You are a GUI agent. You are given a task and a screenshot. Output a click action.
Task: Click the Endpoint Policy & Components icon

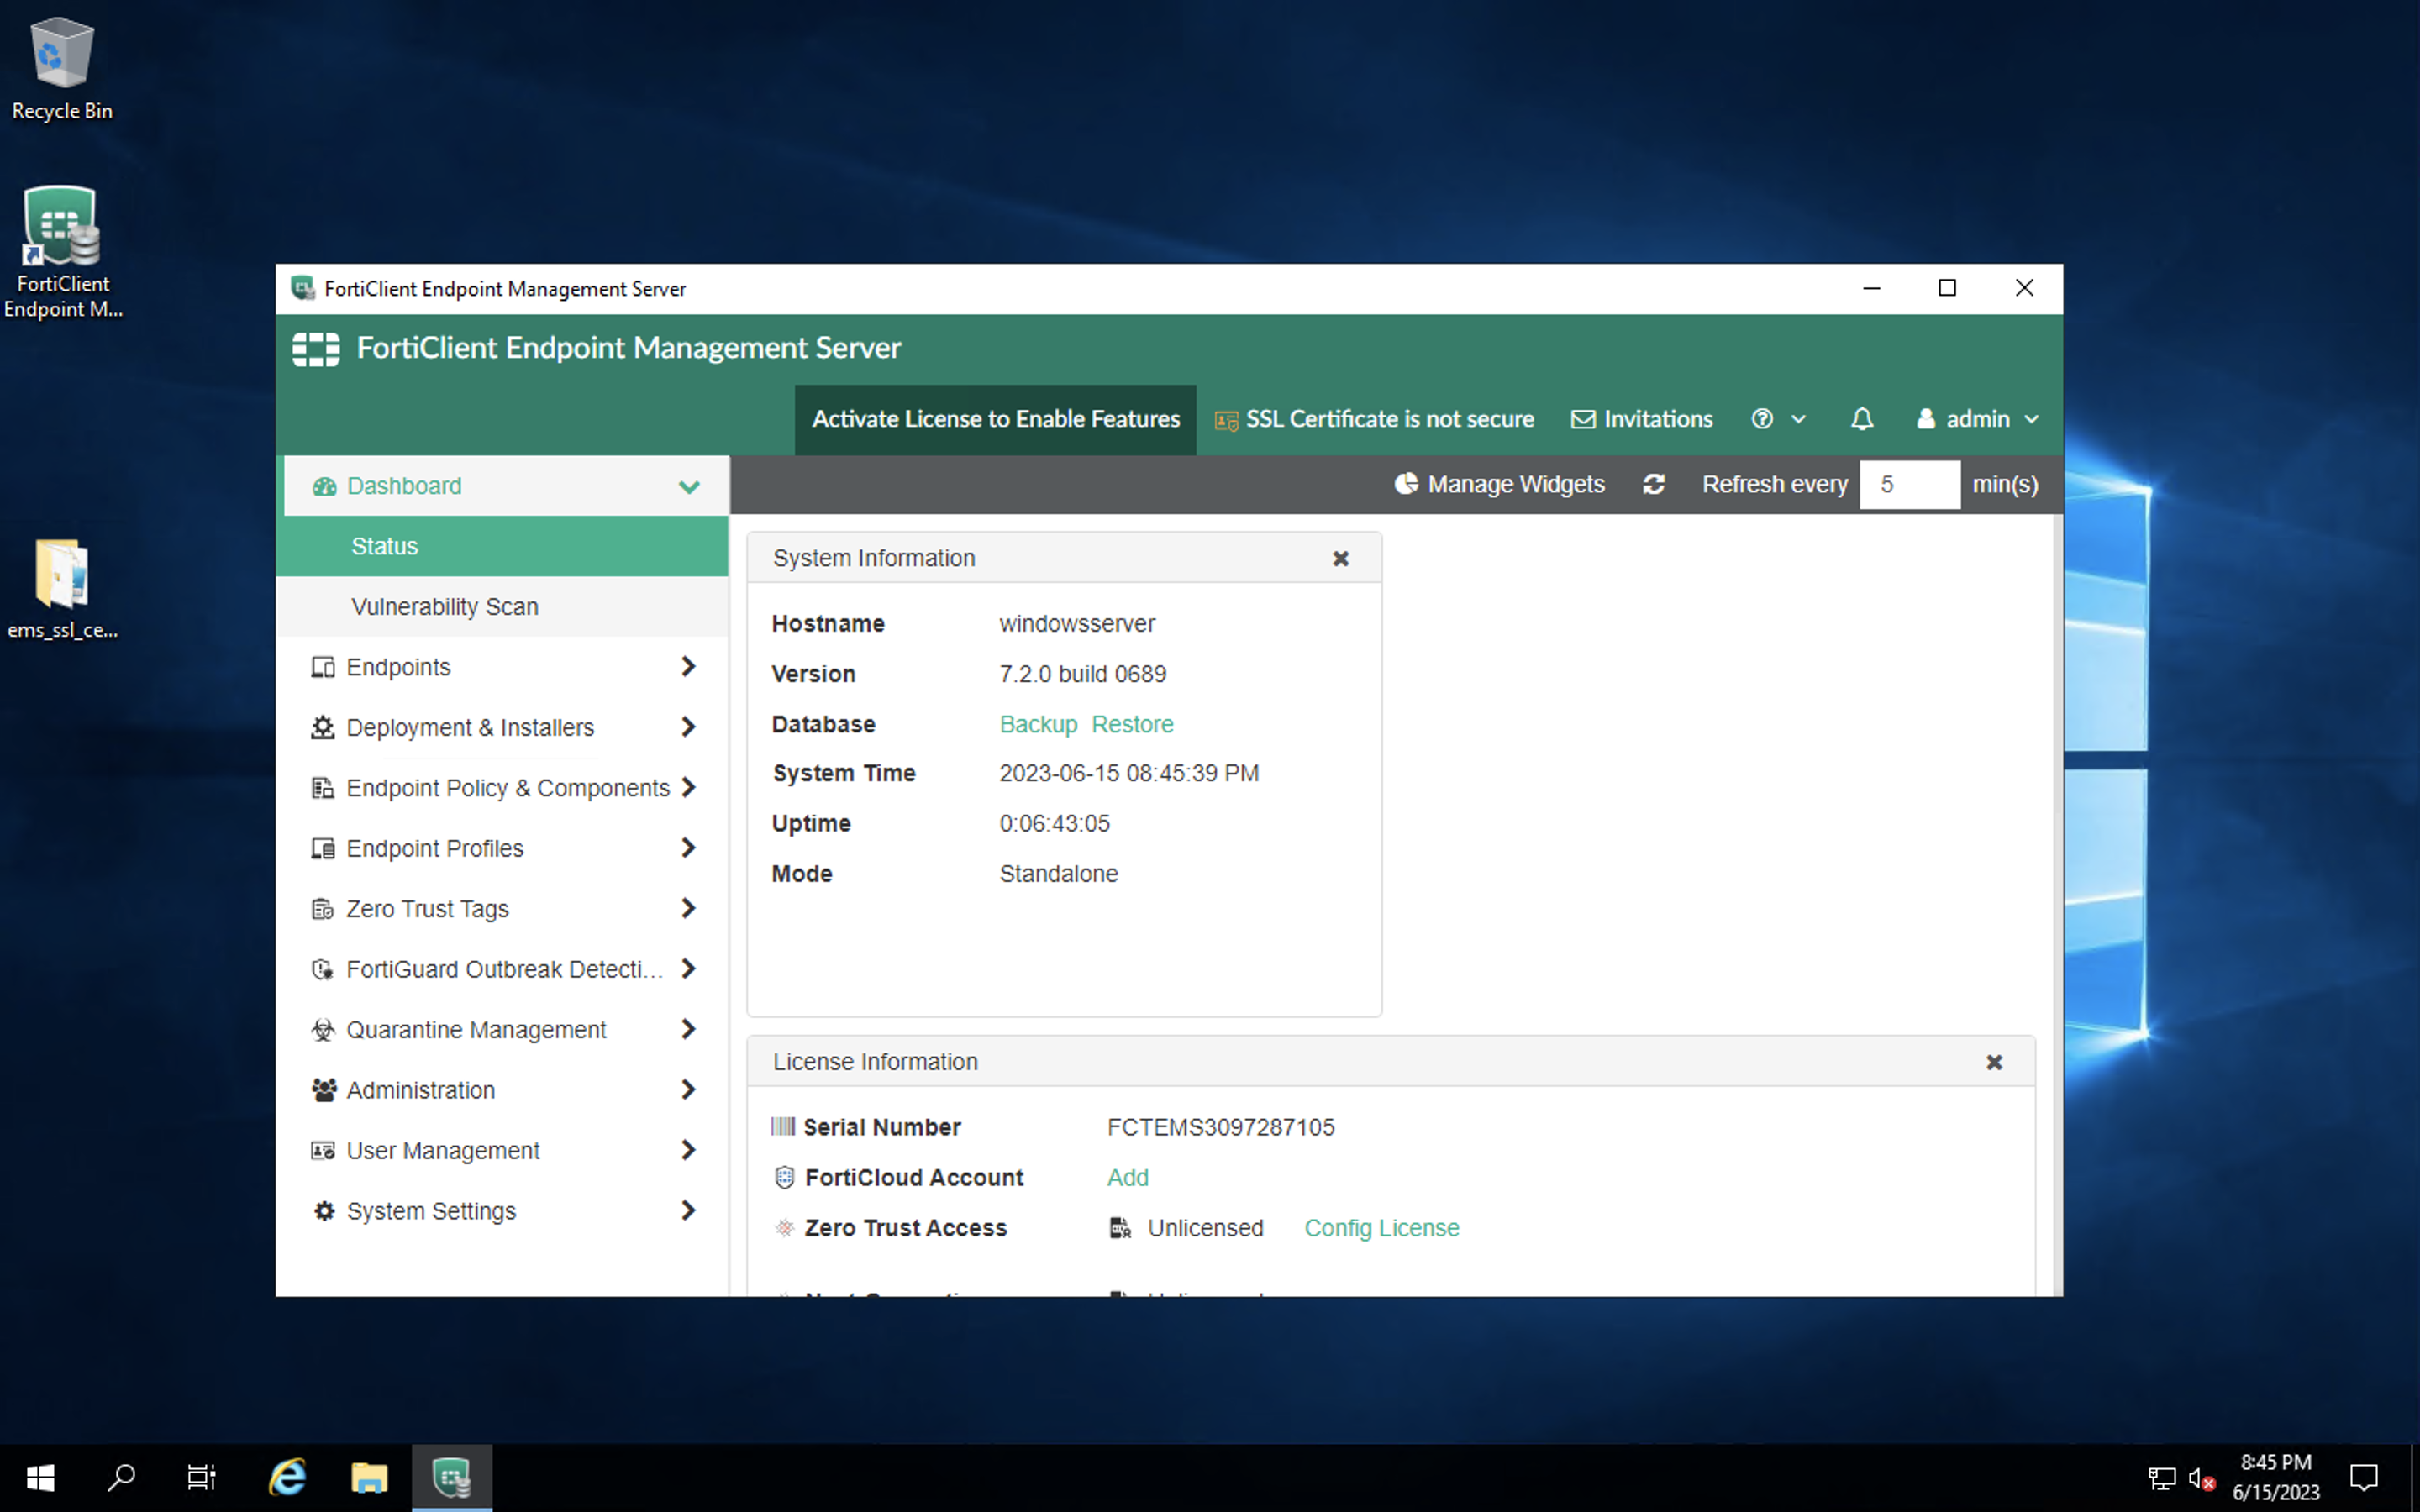tap(322, 788)
